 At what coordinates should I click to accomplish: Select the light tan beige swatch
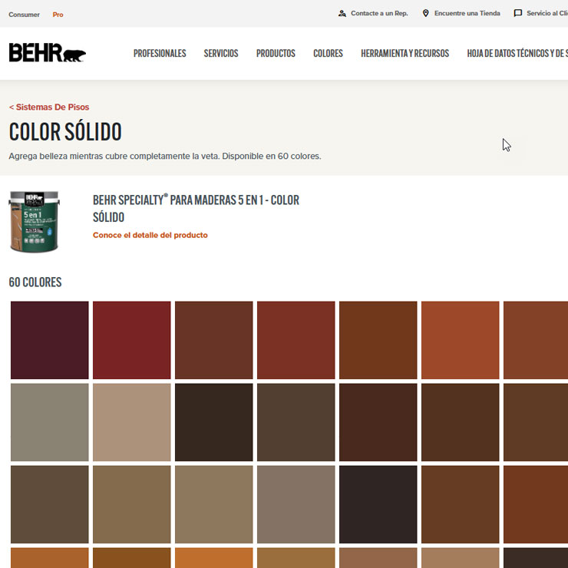pyautogui.click(x=132, y=422)
